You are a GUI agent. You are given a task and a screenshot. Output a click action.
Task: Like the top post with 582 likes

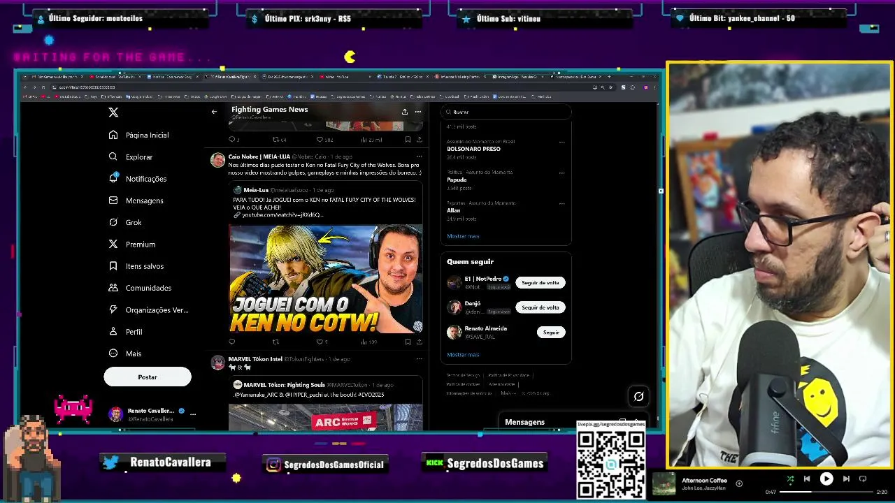[x=320, y=139]
